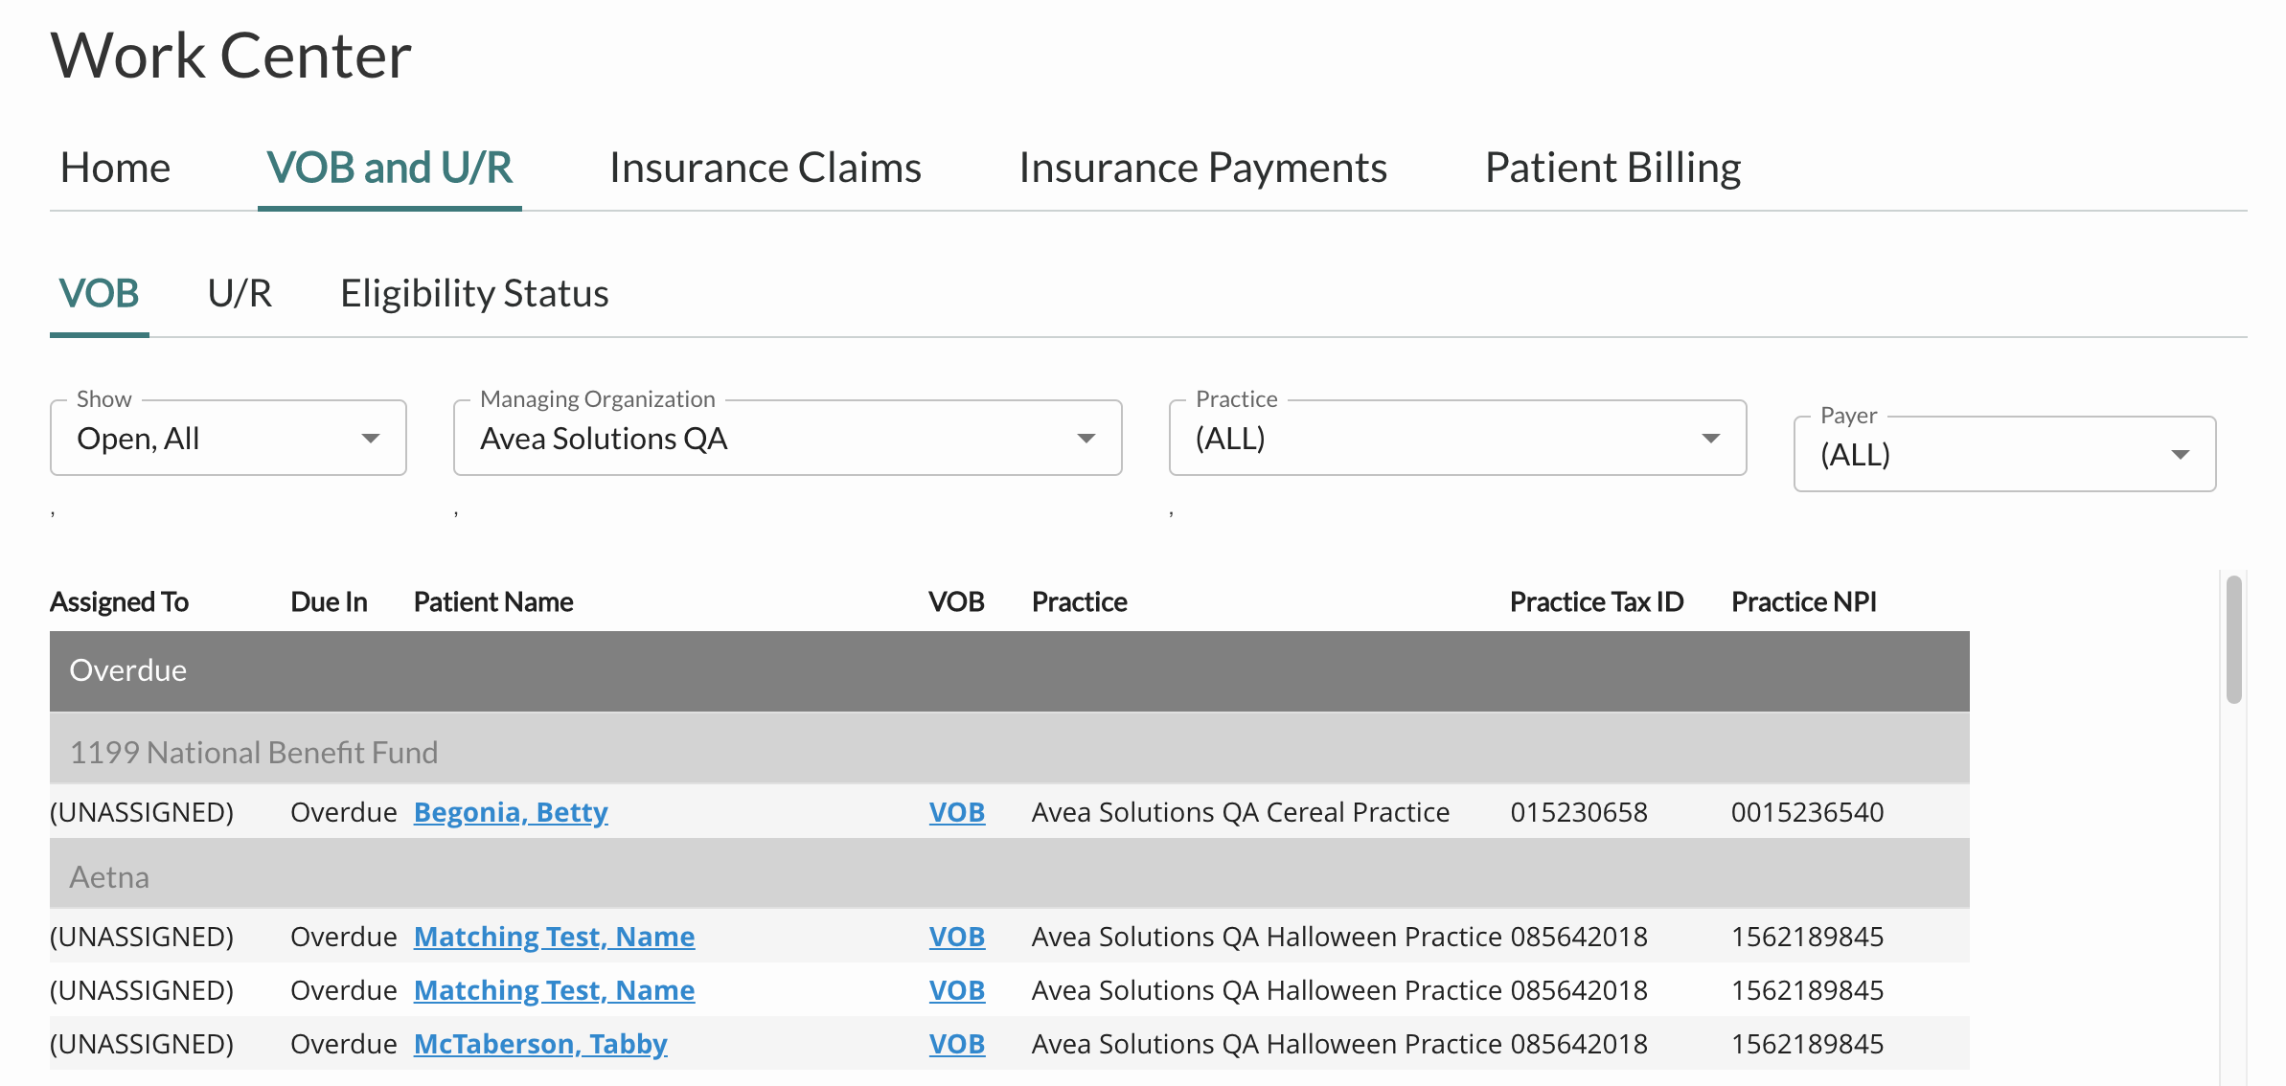This screenshot has width=2286, height=1086.
Task: Switch to the U/R sub-tab
Action: pos(239,293)
